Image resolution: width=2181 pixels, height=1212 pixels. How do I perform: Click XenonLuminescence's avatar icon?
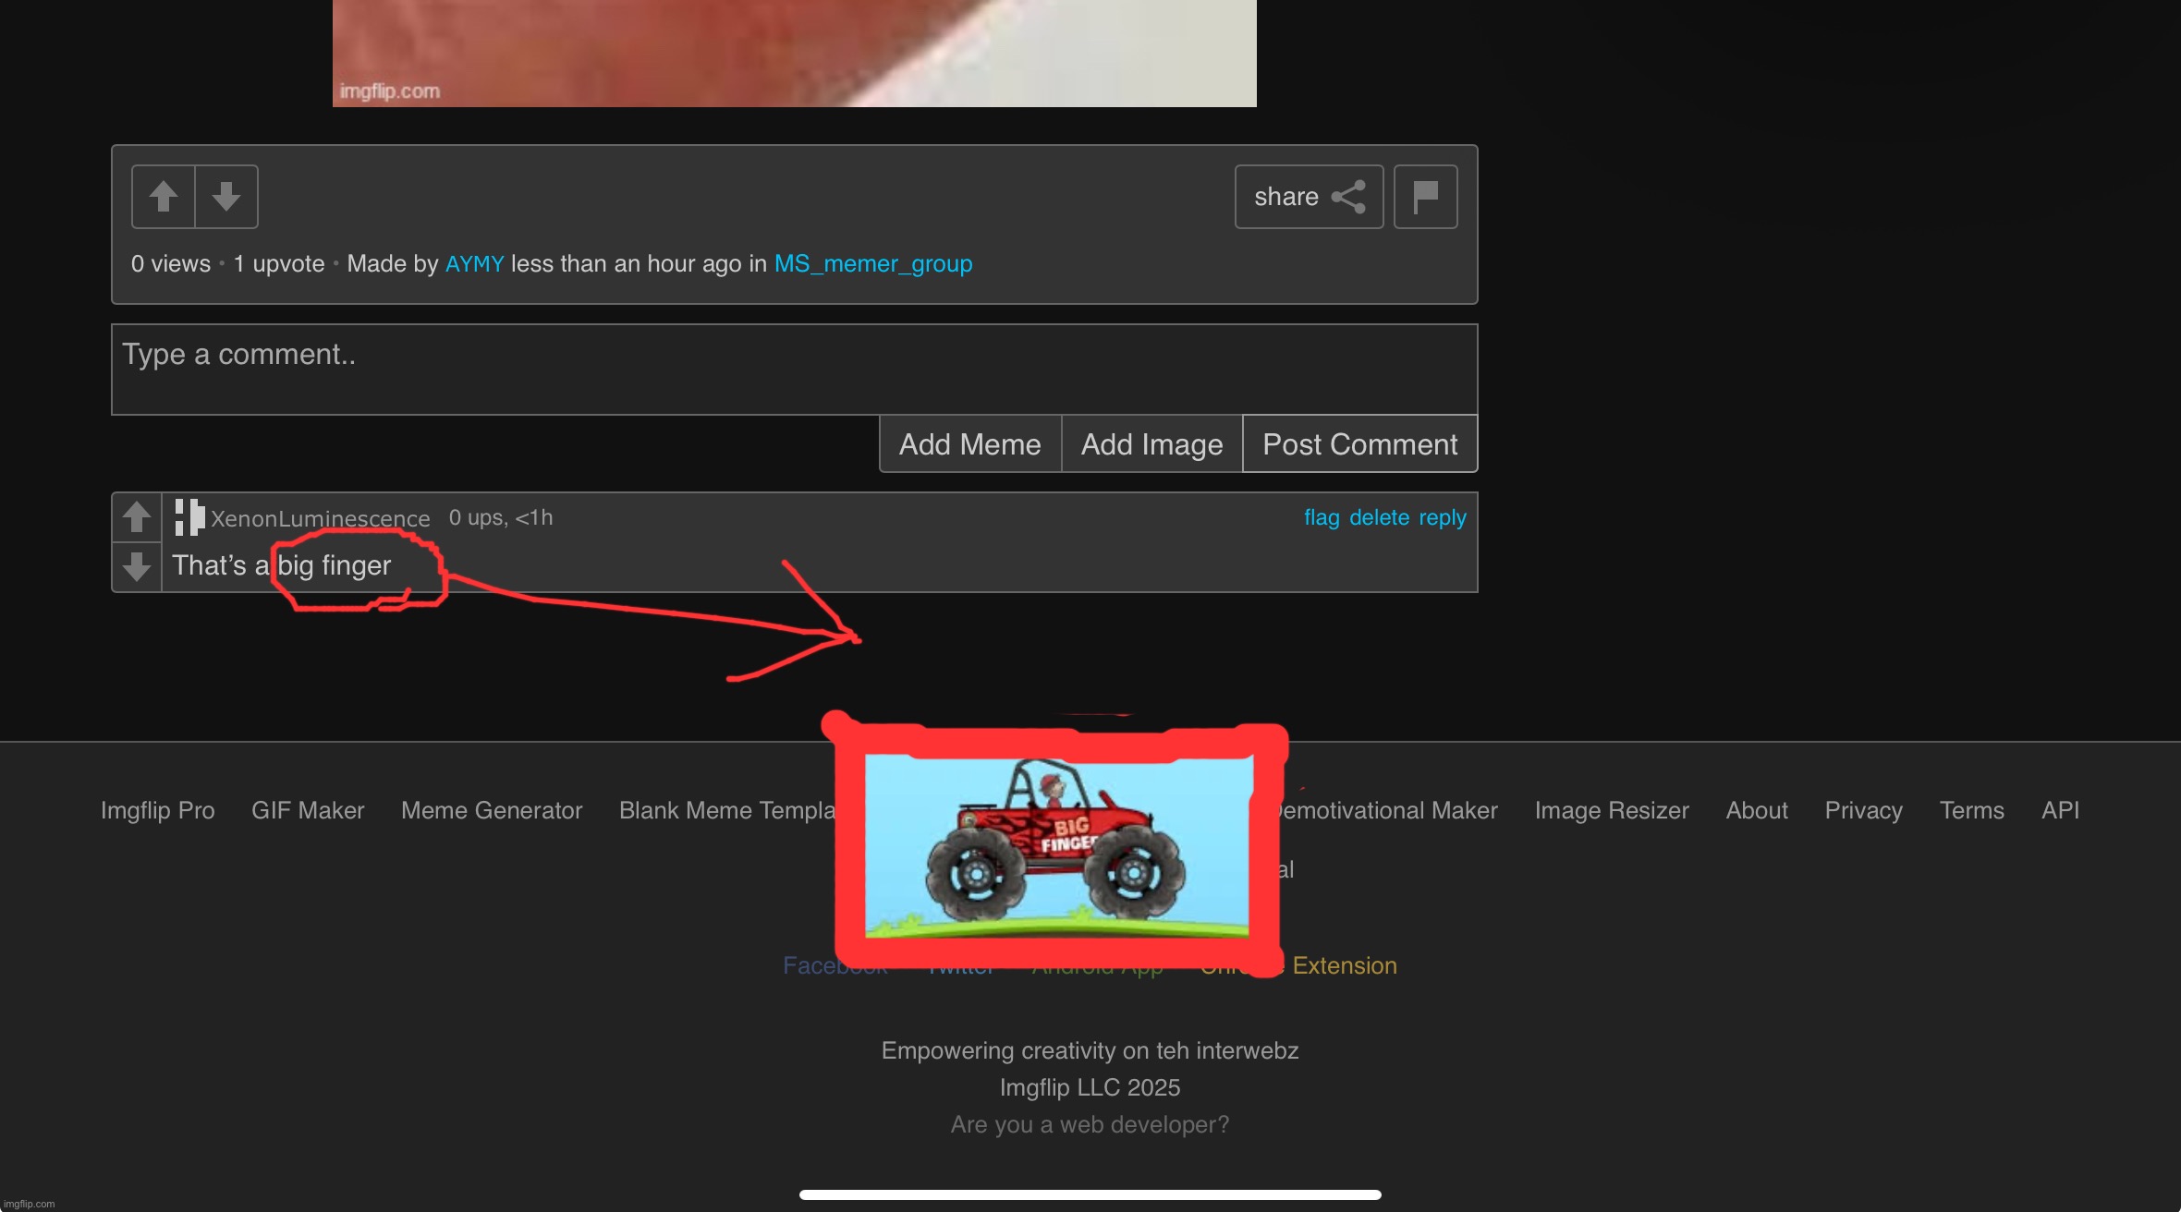[x=189, y=517]
